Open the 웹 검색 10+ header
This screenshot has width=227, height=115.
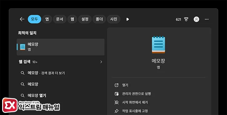(x=28, y=62)
